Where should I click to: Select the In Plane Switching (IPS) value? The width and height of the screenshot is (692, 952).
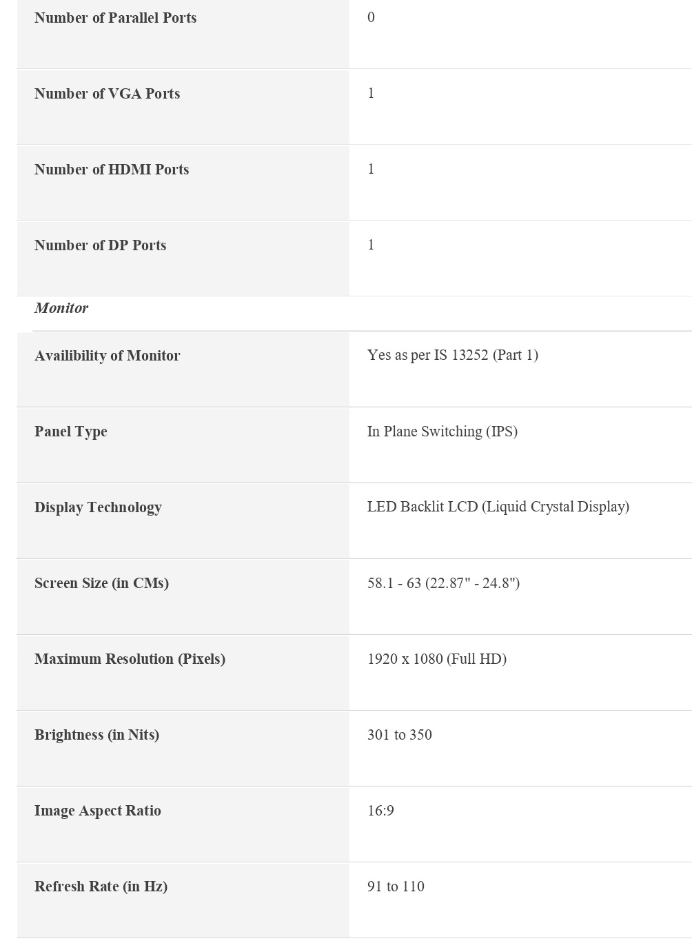(442, 432)
